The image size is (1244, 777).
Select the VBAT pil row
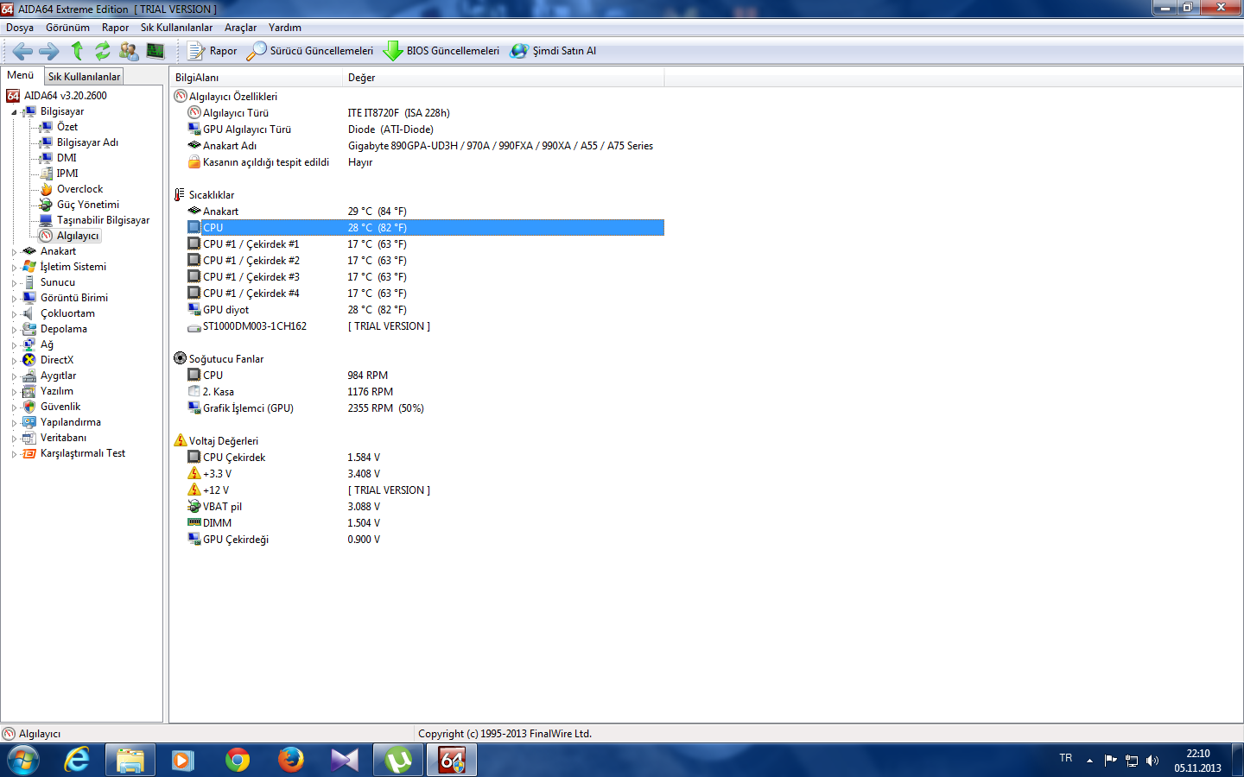pyautogui.click(x=425, y=507)
